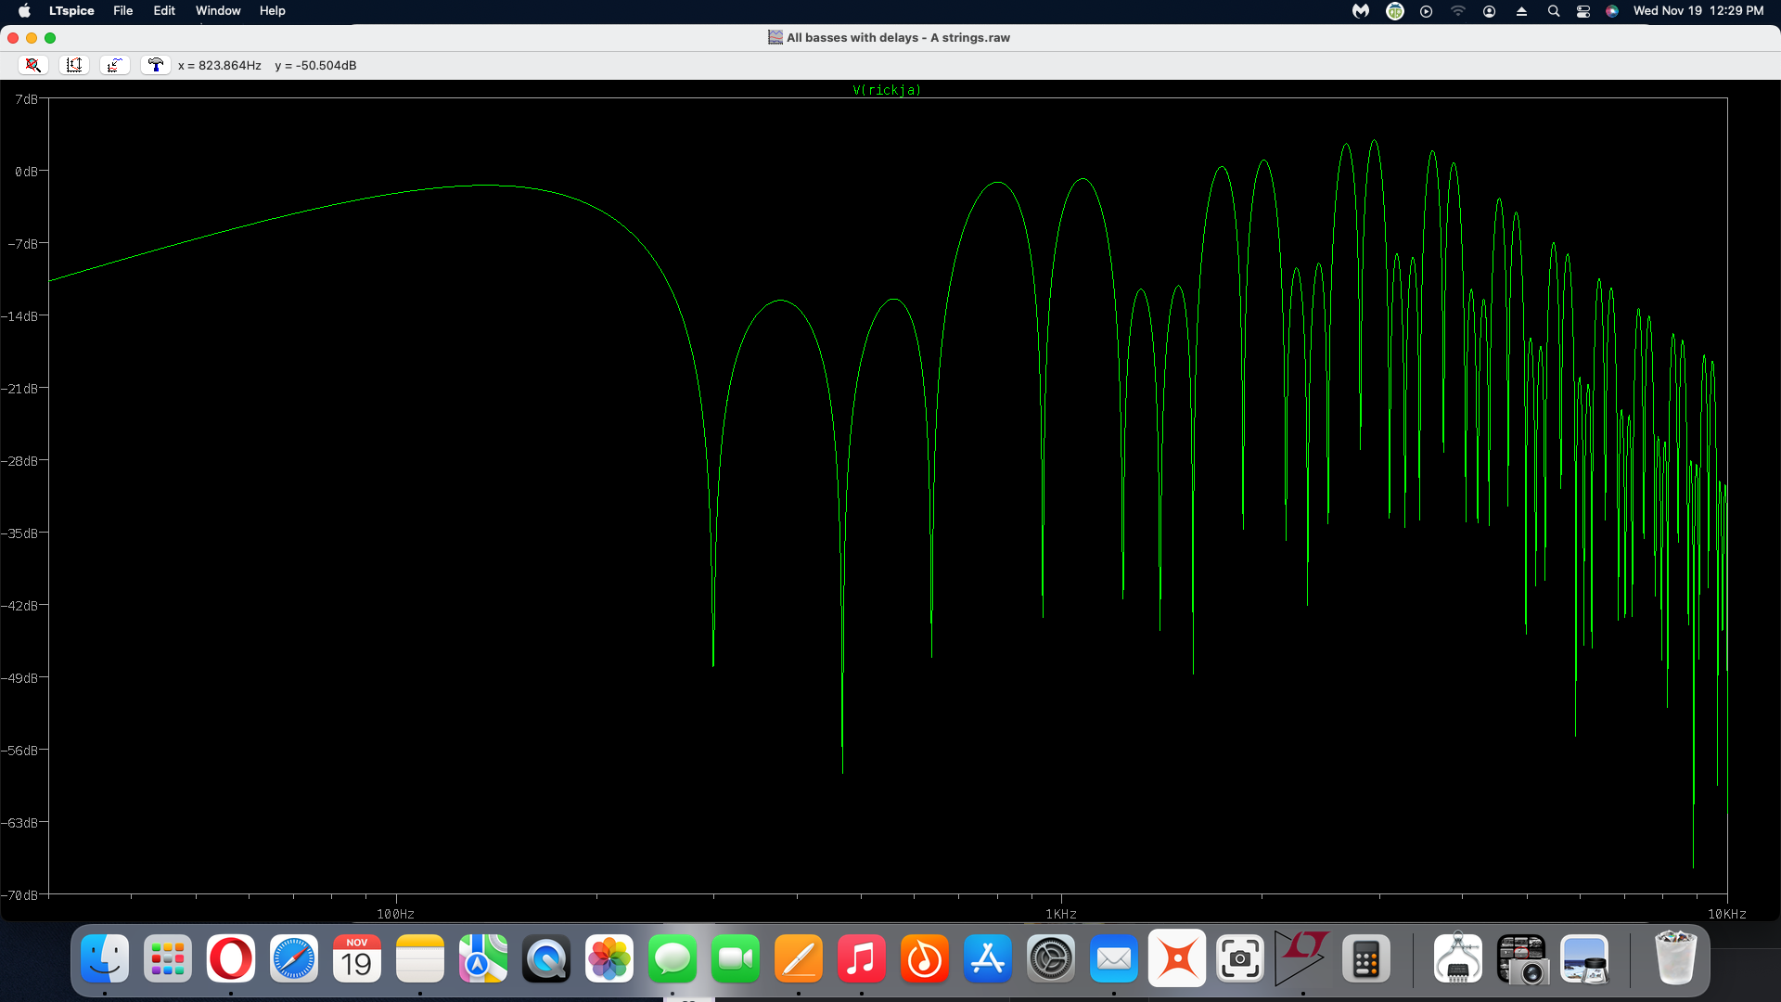Open QuickTime Player from the Dock
The width and height of the screenshot is (1781, 1002).
546,958
